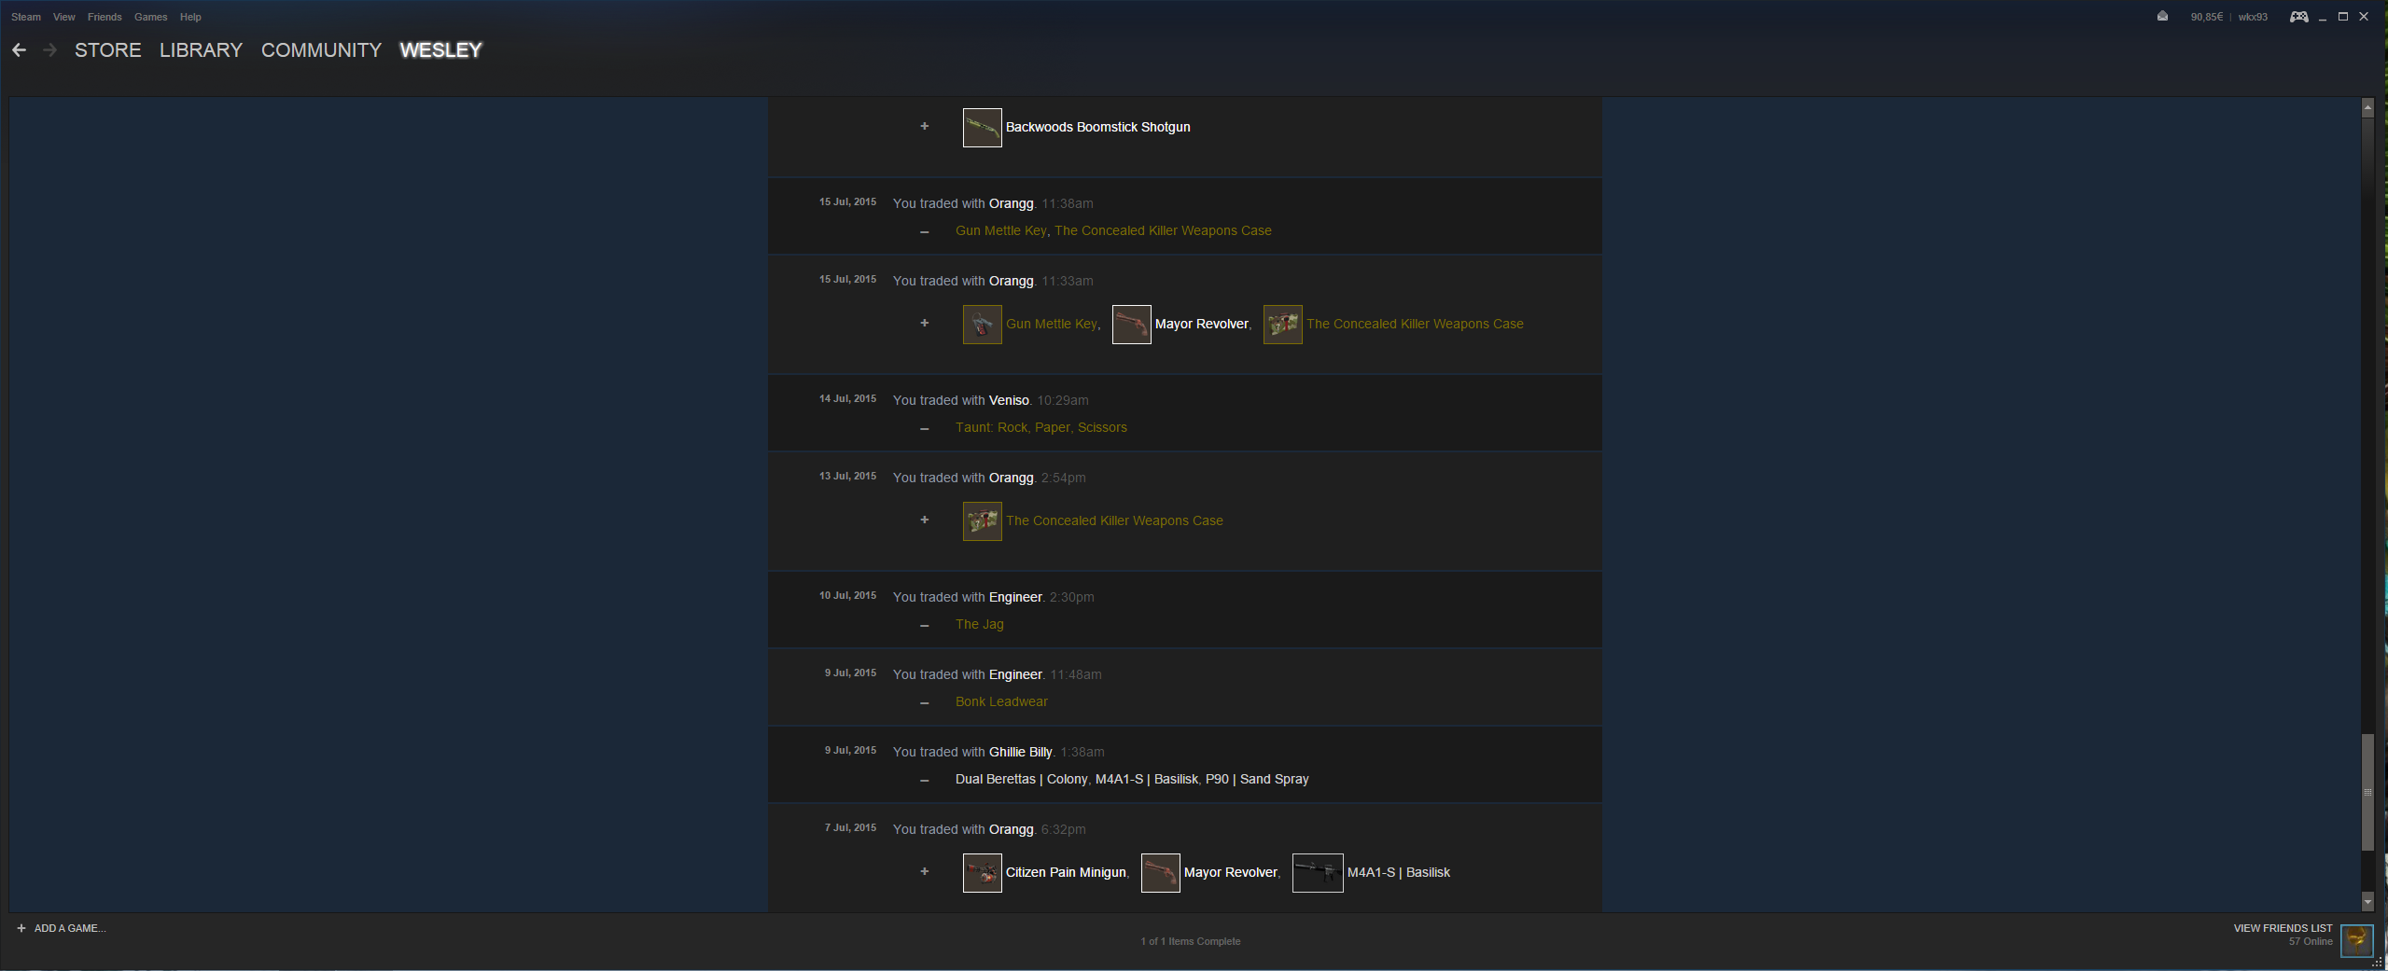Click the M4A1-S Basilisk item icon

tap(1317, 873)
